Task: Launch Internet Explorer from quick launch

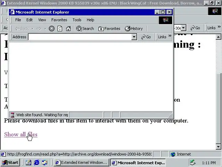Action: (36, 162)
